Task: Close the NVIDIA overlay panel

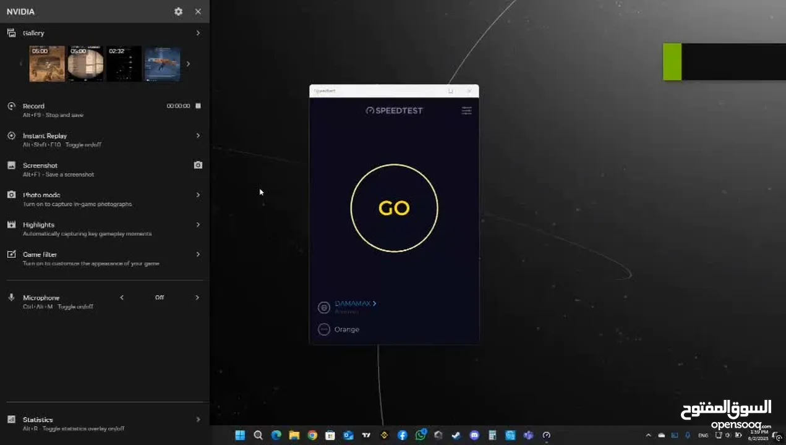Action: 198,12
